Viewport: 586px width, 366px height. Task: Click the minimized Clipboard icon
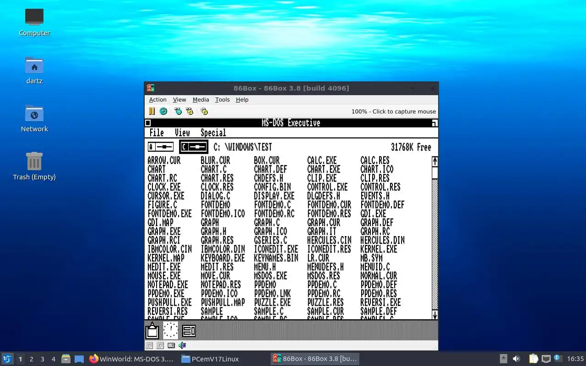click(x=152, y=330)
